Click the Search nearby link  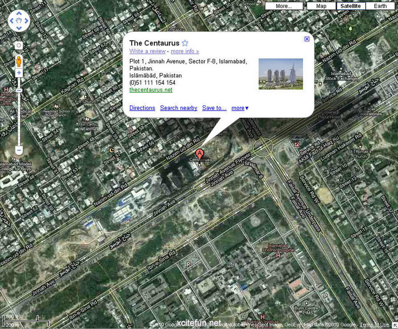(179, 108)
